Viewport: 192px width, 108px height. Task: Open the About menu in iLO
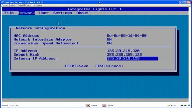[x=82, y=13]
